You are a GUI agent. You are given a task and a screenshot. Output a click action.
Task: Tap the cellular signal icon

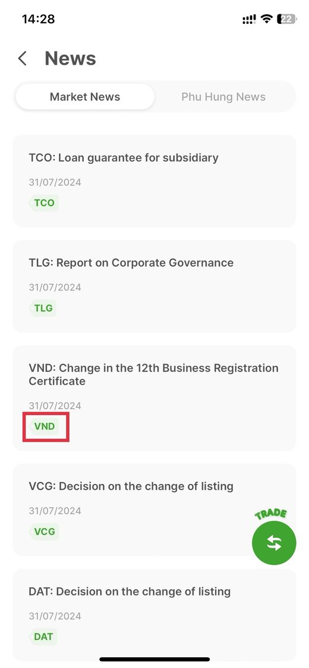(250, 20)
